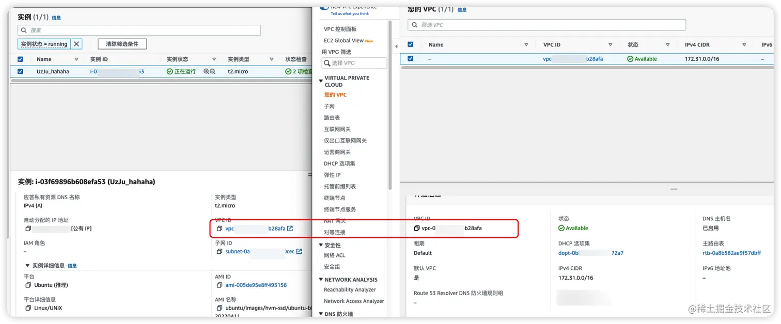
Task: Copy the AMI name value
Action: coord(220,308)
